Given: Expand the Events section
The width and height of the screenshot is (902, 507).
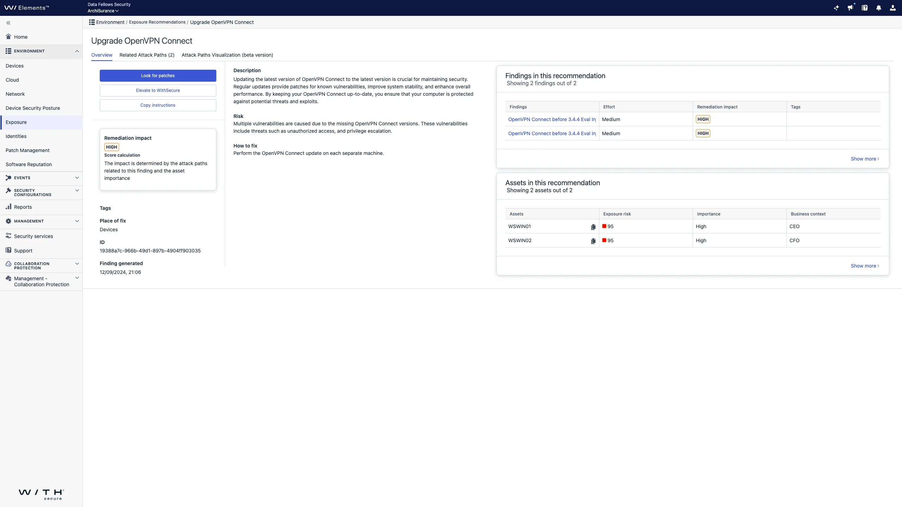Looking at the screenshot, I should [77, 178].
